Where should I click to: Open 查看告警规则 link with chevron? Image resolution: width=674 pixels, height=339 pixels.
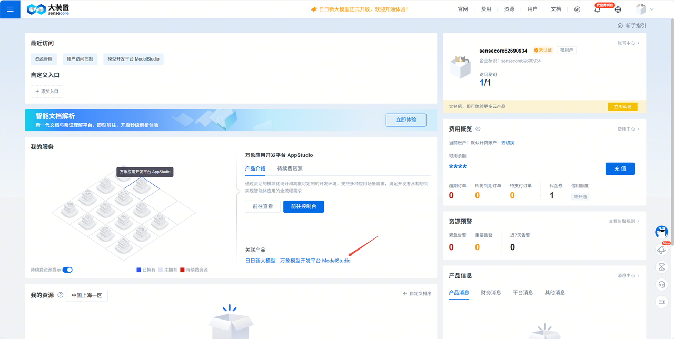(x=624, y=221)
